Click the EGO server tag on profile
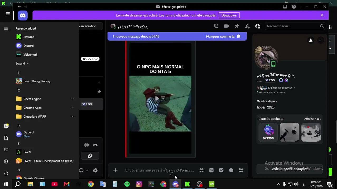 (270, 80)
